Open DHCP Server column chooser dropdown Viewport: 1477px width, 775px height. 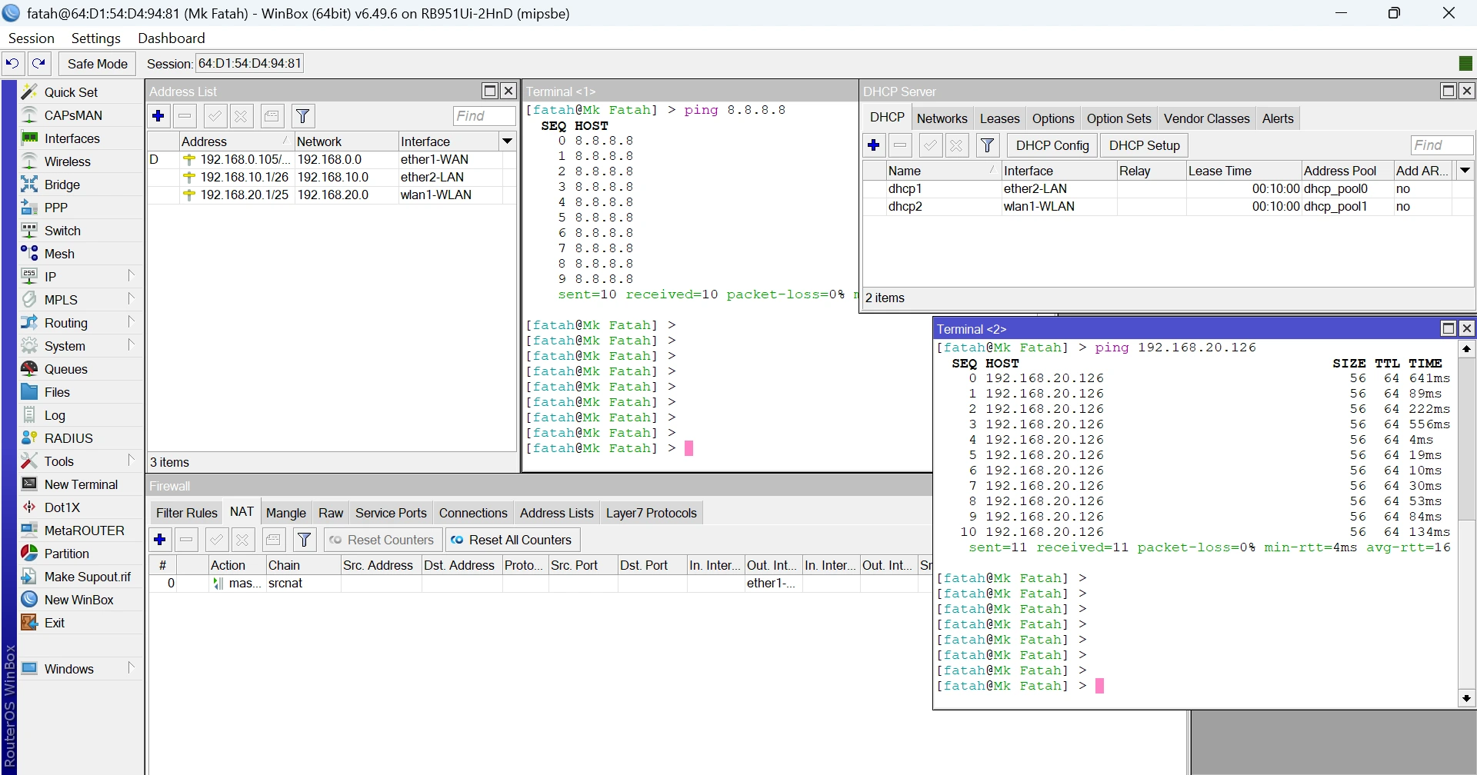coord(1465,171)
